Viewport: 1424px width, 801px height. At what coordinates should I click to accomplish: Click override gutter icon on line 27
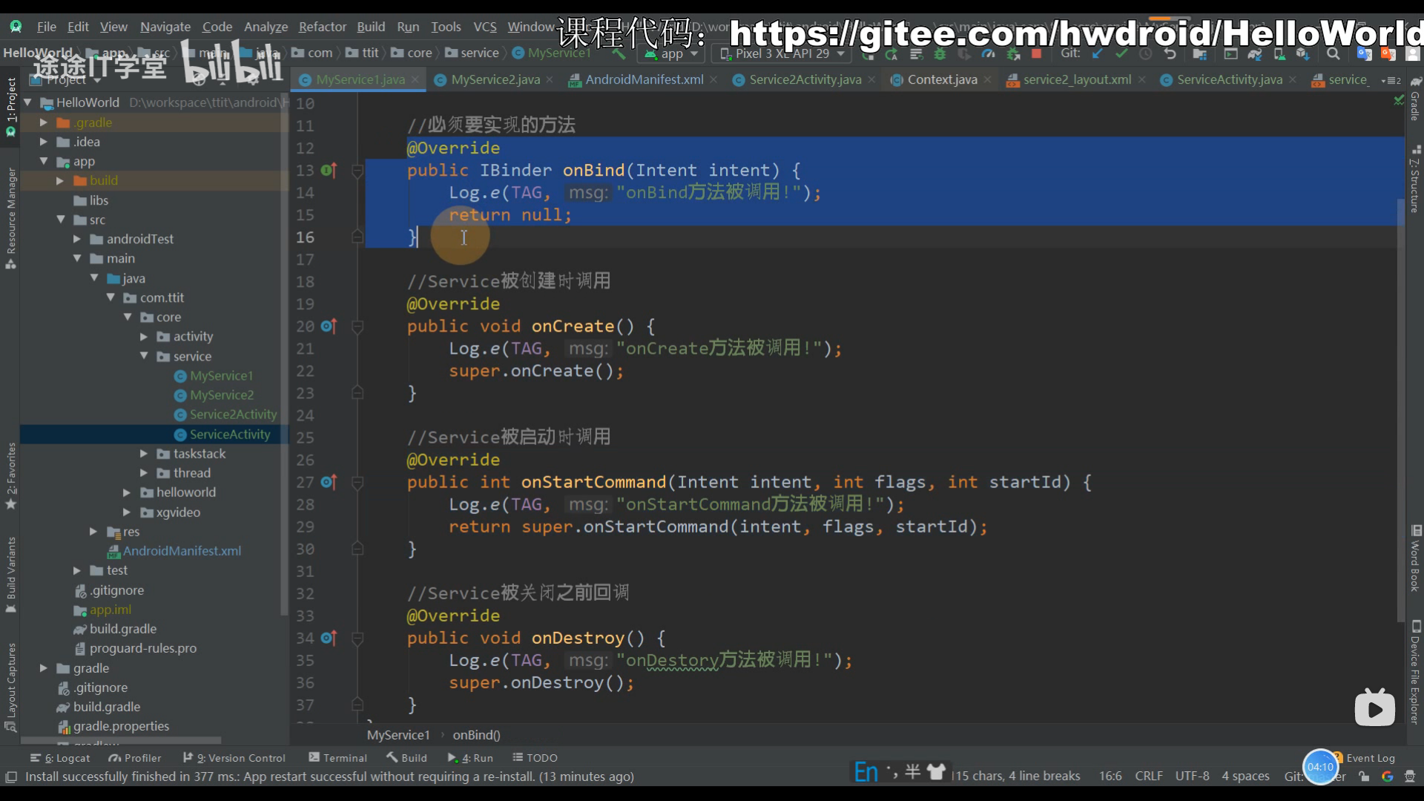(x=329, y=482)
